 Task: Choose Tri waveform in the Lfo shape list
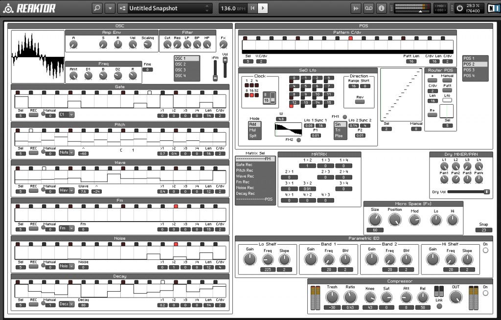pyautogui.click(x=340, y=130)
